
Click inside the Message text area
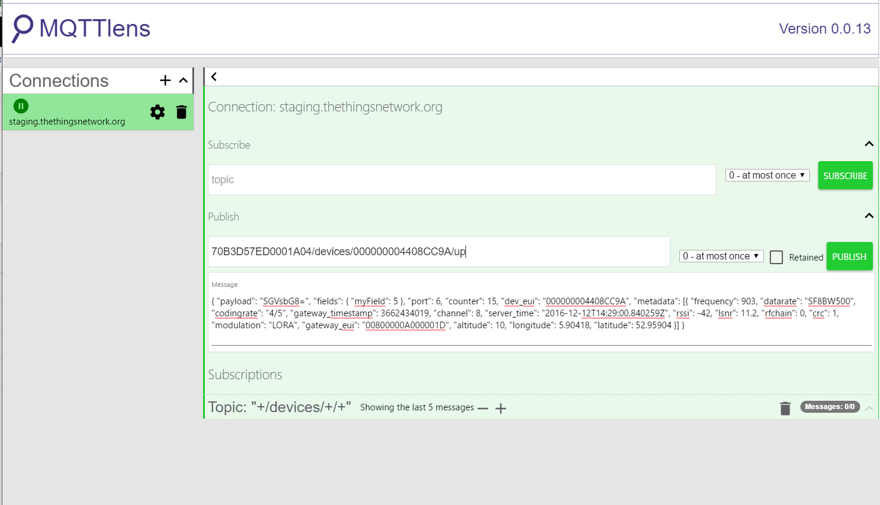click(x=541, y=313)
